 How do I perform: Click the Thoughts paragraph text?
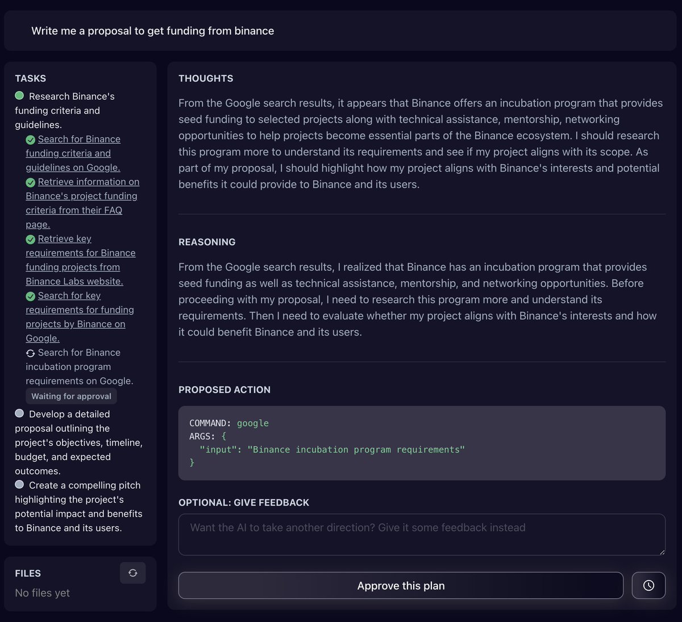coord(421,144)
